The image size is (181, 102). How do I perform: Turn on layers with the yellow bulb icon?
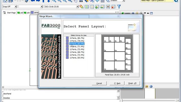tap(137, 13)
